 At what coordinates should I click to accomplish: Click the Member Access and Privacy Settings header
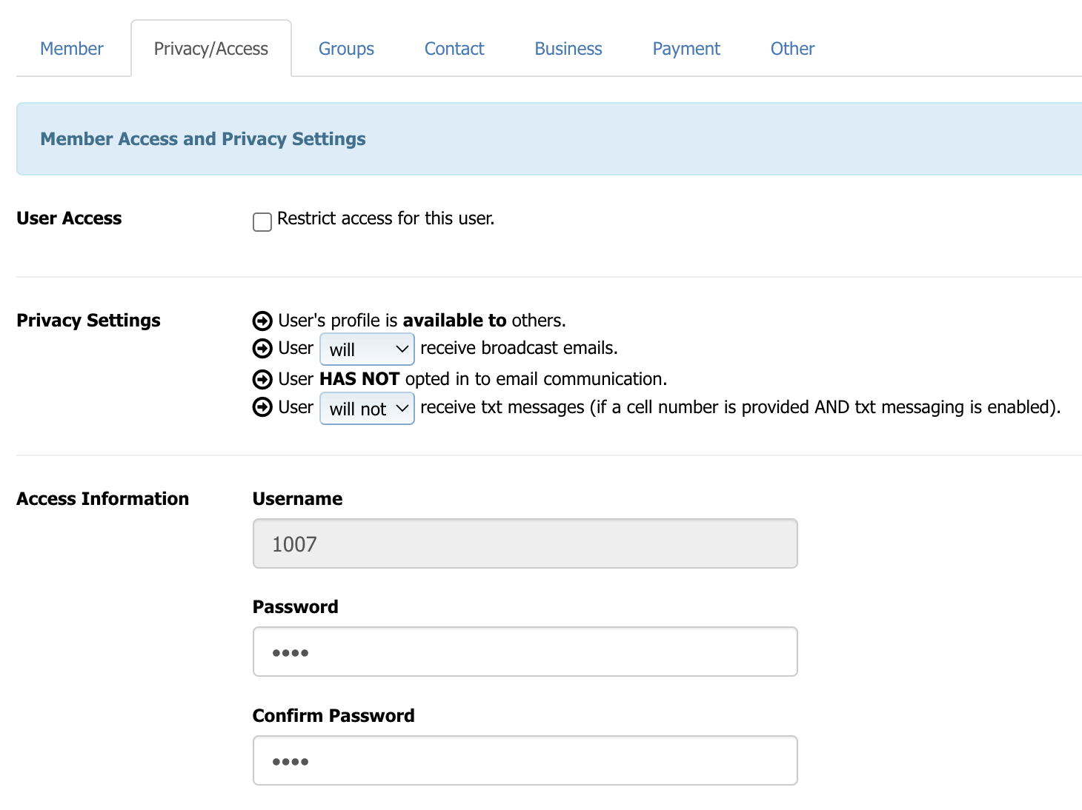click(203, 139)
